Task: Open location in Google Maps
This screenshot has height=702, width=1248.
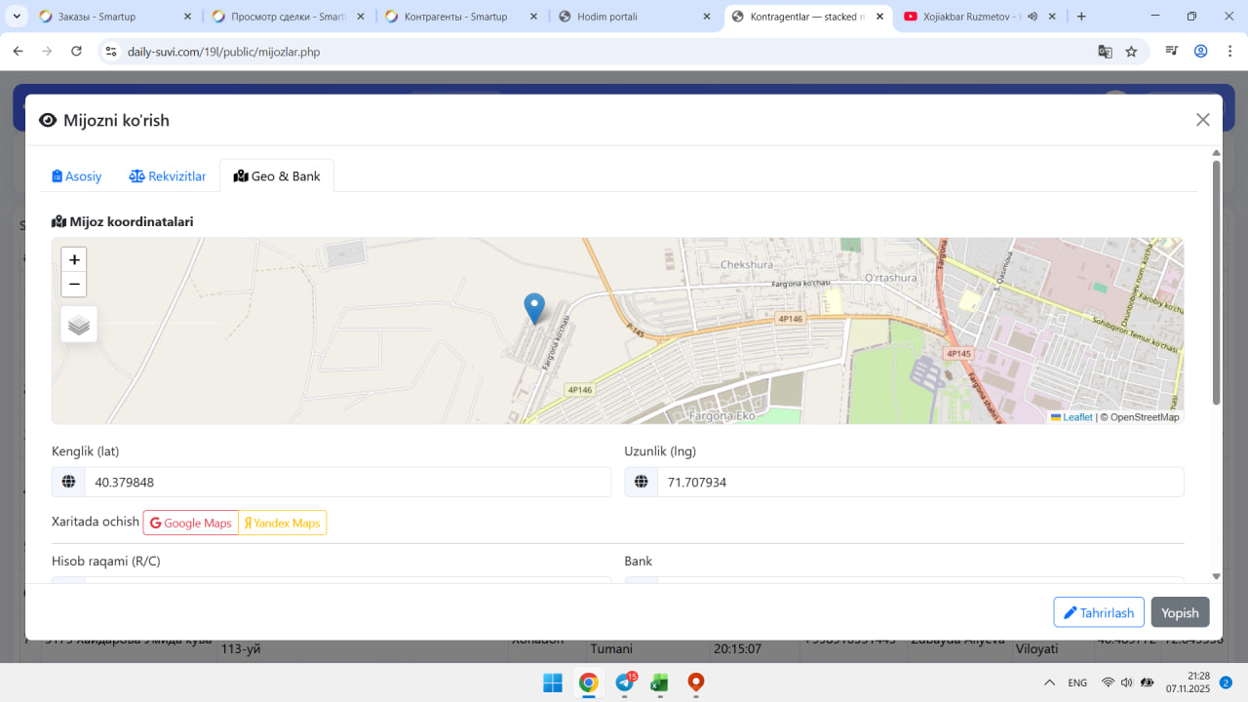Action: (191, 523)
